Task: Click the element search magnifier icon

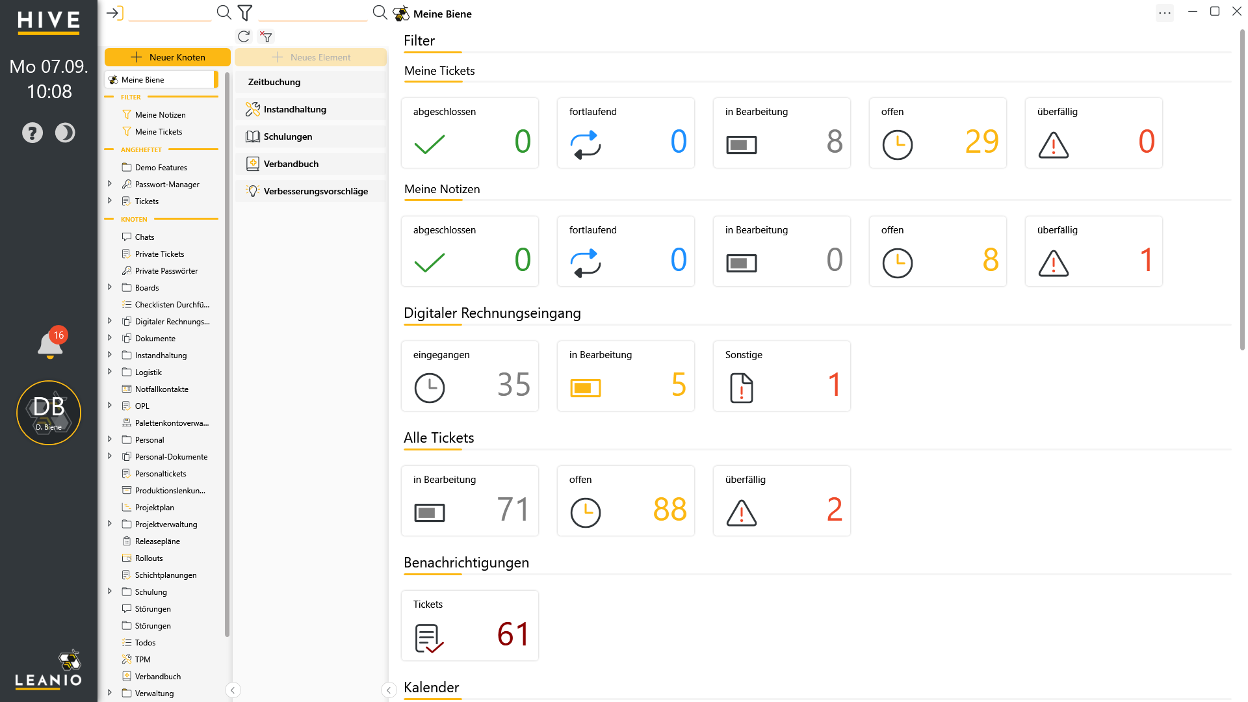Action: pyautogui.click(x=380, y=12)
